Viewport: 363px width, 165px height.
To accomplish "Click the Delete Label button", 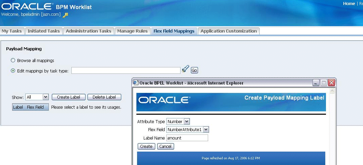I will [x=104, y=97].
